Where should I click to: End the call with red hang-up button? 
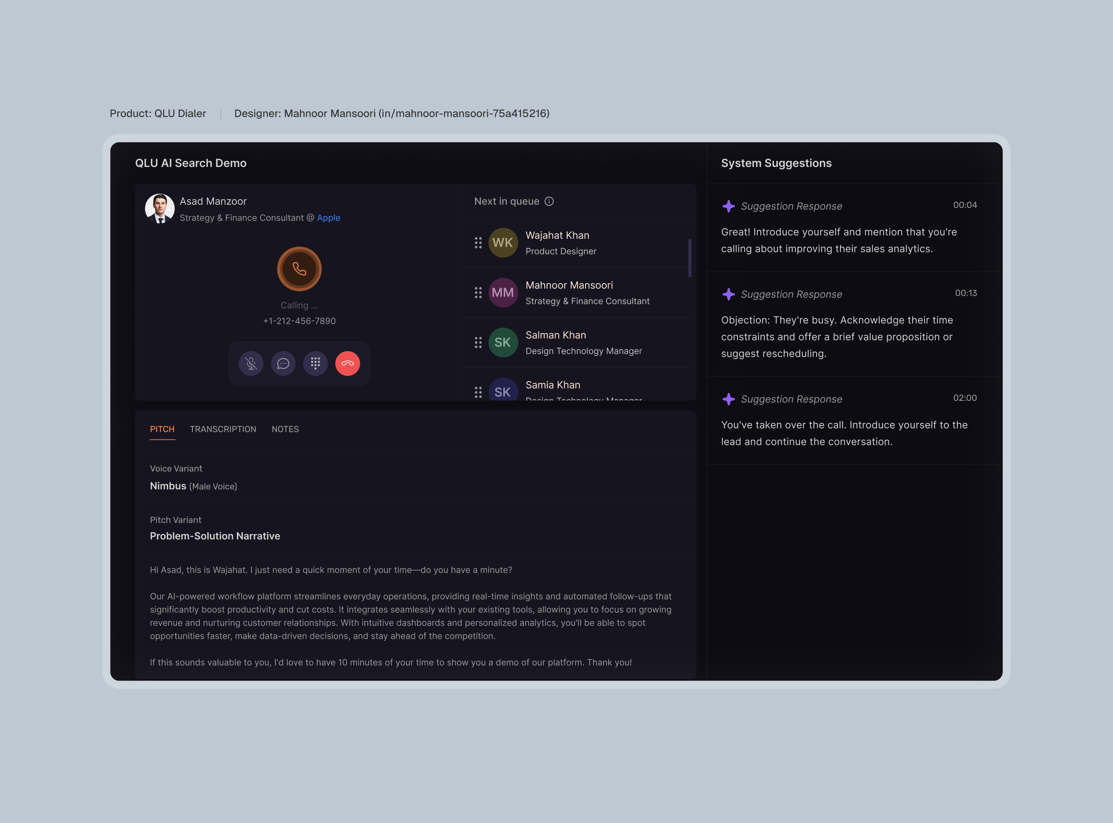pos(347,363)
